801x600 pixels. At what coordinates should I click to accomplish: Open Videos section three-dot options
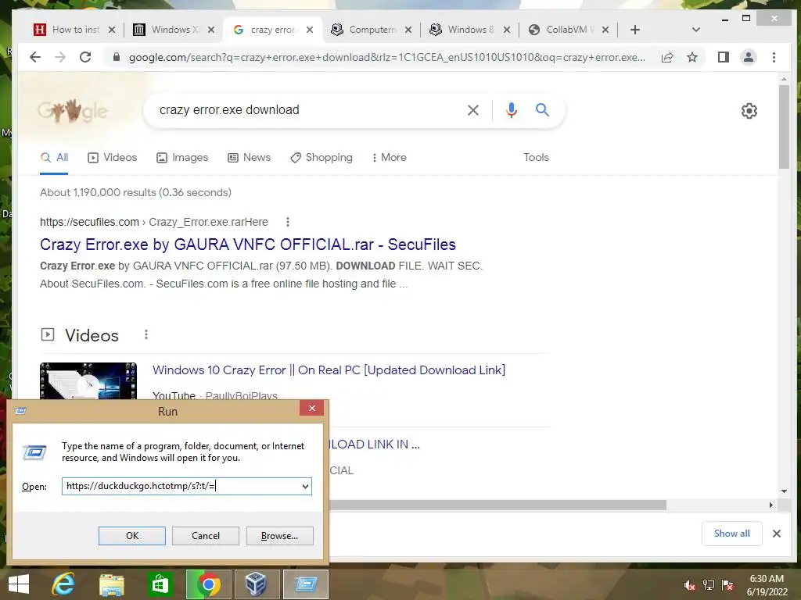click(146, 334)
